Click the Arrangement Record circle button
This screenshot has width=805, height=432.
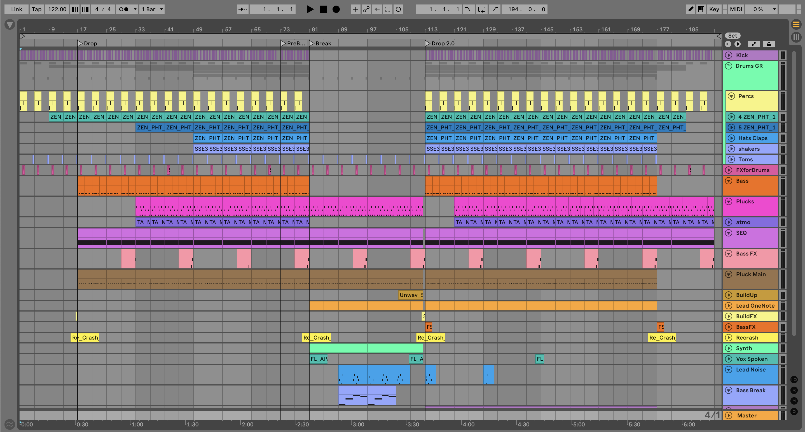click(x=336, y=9)
